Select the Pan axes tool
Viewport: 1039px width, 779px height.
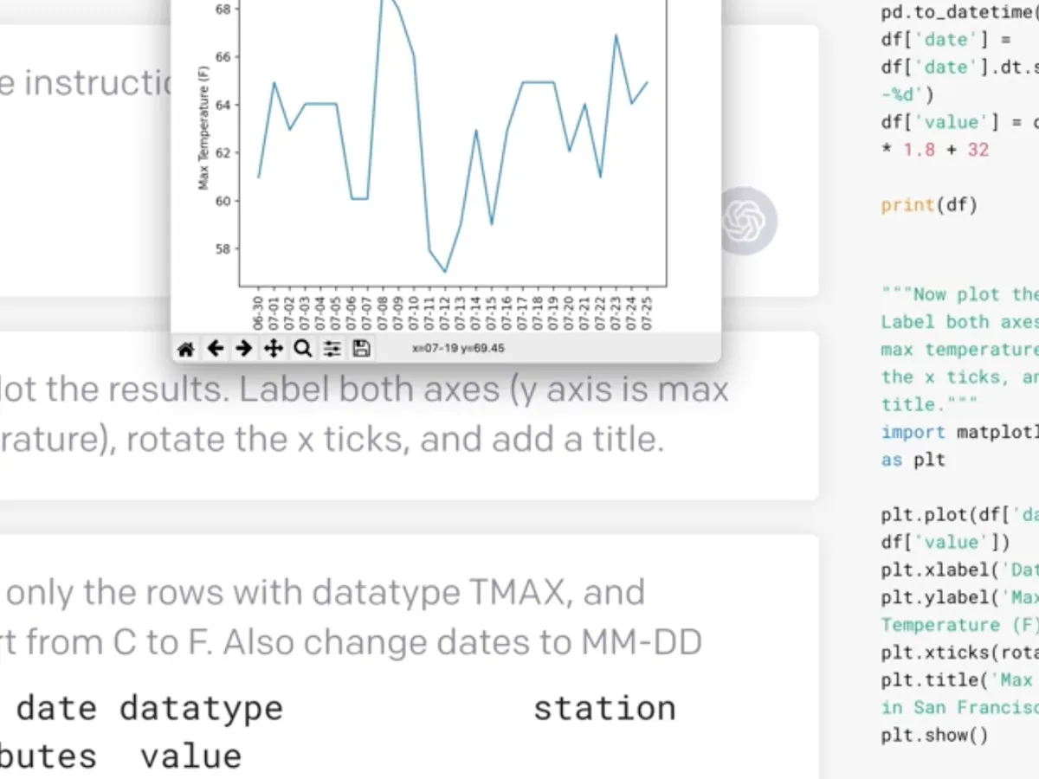point(274,349)
